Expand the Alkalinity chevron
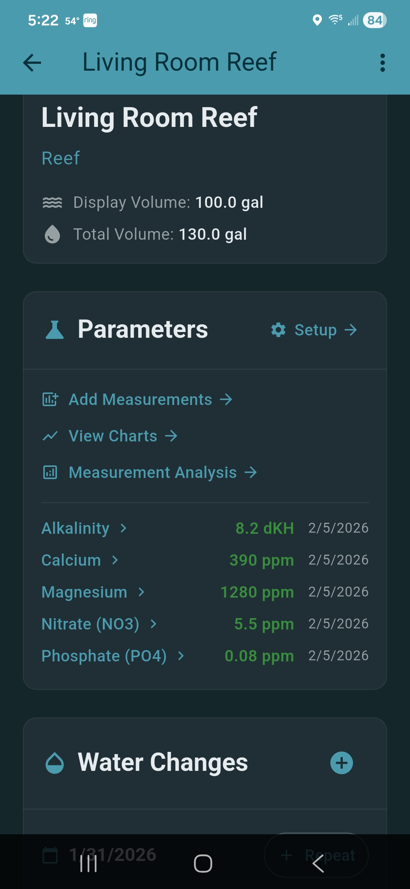 pyautogui.click(x=123, y=528)
